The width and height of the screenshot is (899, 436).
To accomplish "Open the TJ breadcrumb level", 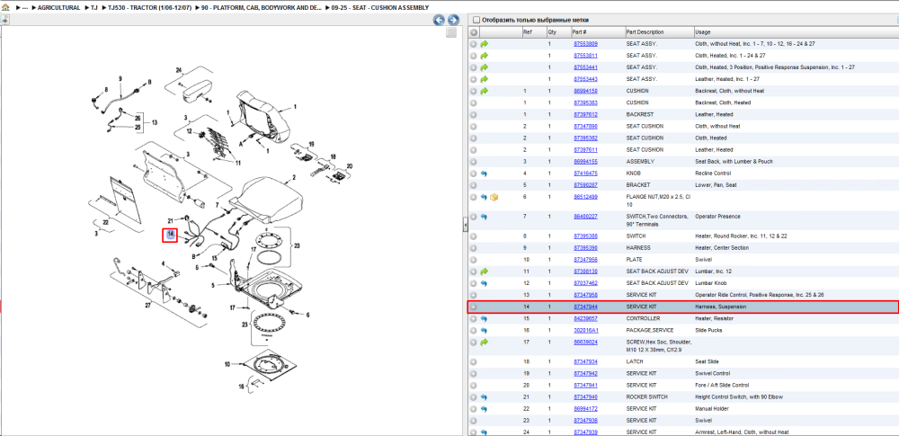I will (94, 8).
